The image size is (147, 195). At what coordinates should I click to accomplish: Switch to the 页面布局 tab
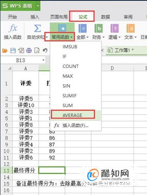pos(59,17)
